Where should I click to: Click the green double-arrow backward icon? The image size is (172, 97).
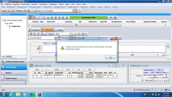click(59, 18)
